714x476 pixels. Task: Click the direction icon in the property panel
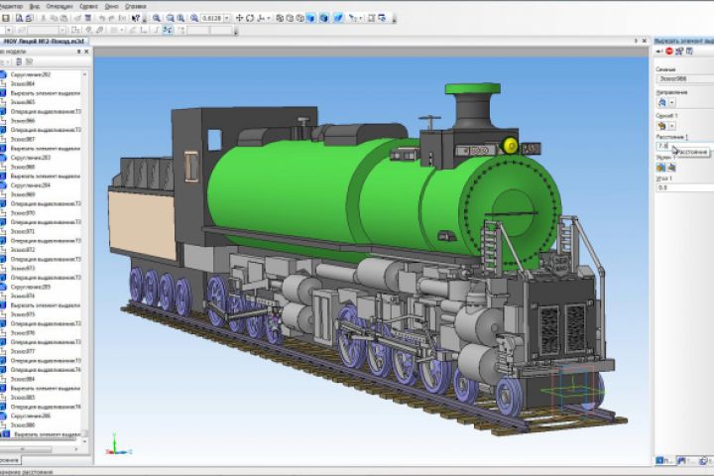[x=662, y=103]
